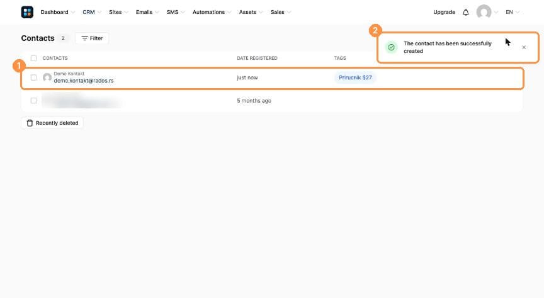Open the Dashboard menu
The width and height of the screenshot is (544, 298).
[57, 12]
